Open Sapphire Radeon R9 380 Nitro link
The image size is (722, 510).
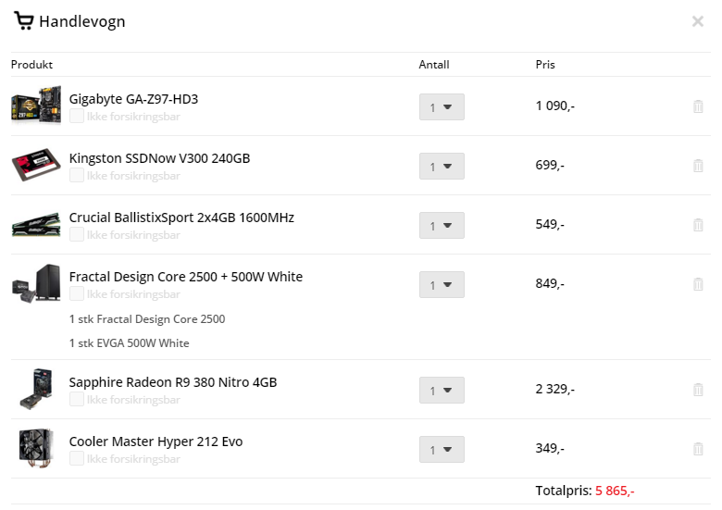tap(173, 382)
